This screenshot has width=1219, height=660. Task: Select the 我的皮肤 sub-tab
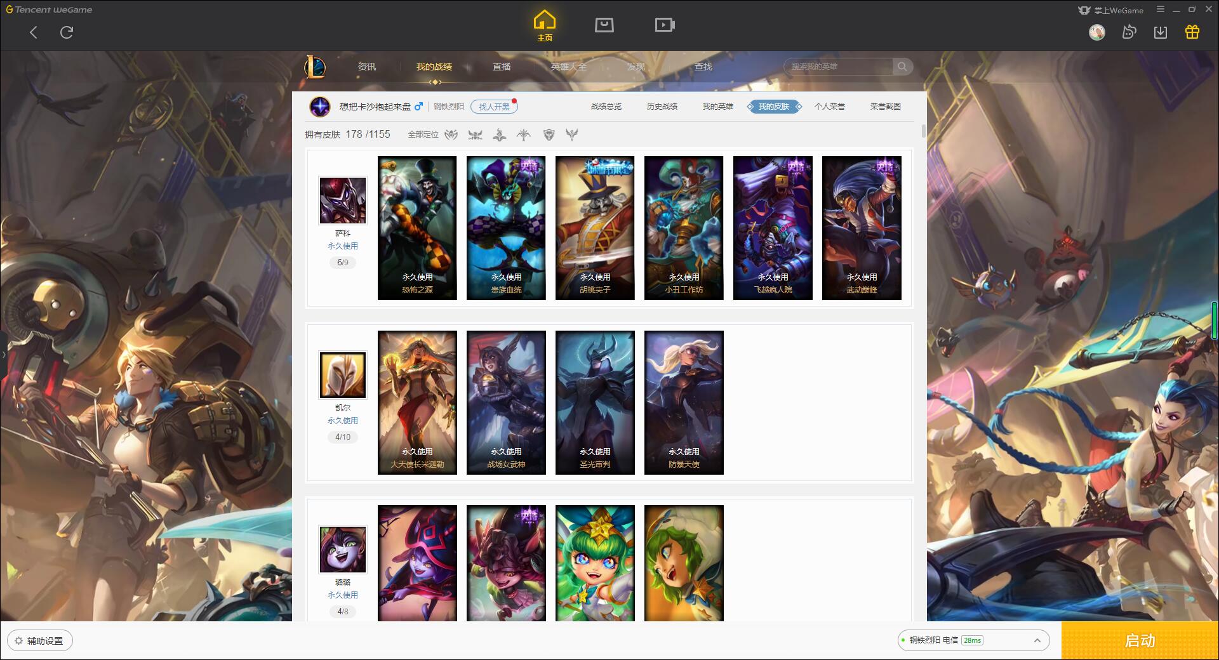point(774,107)
